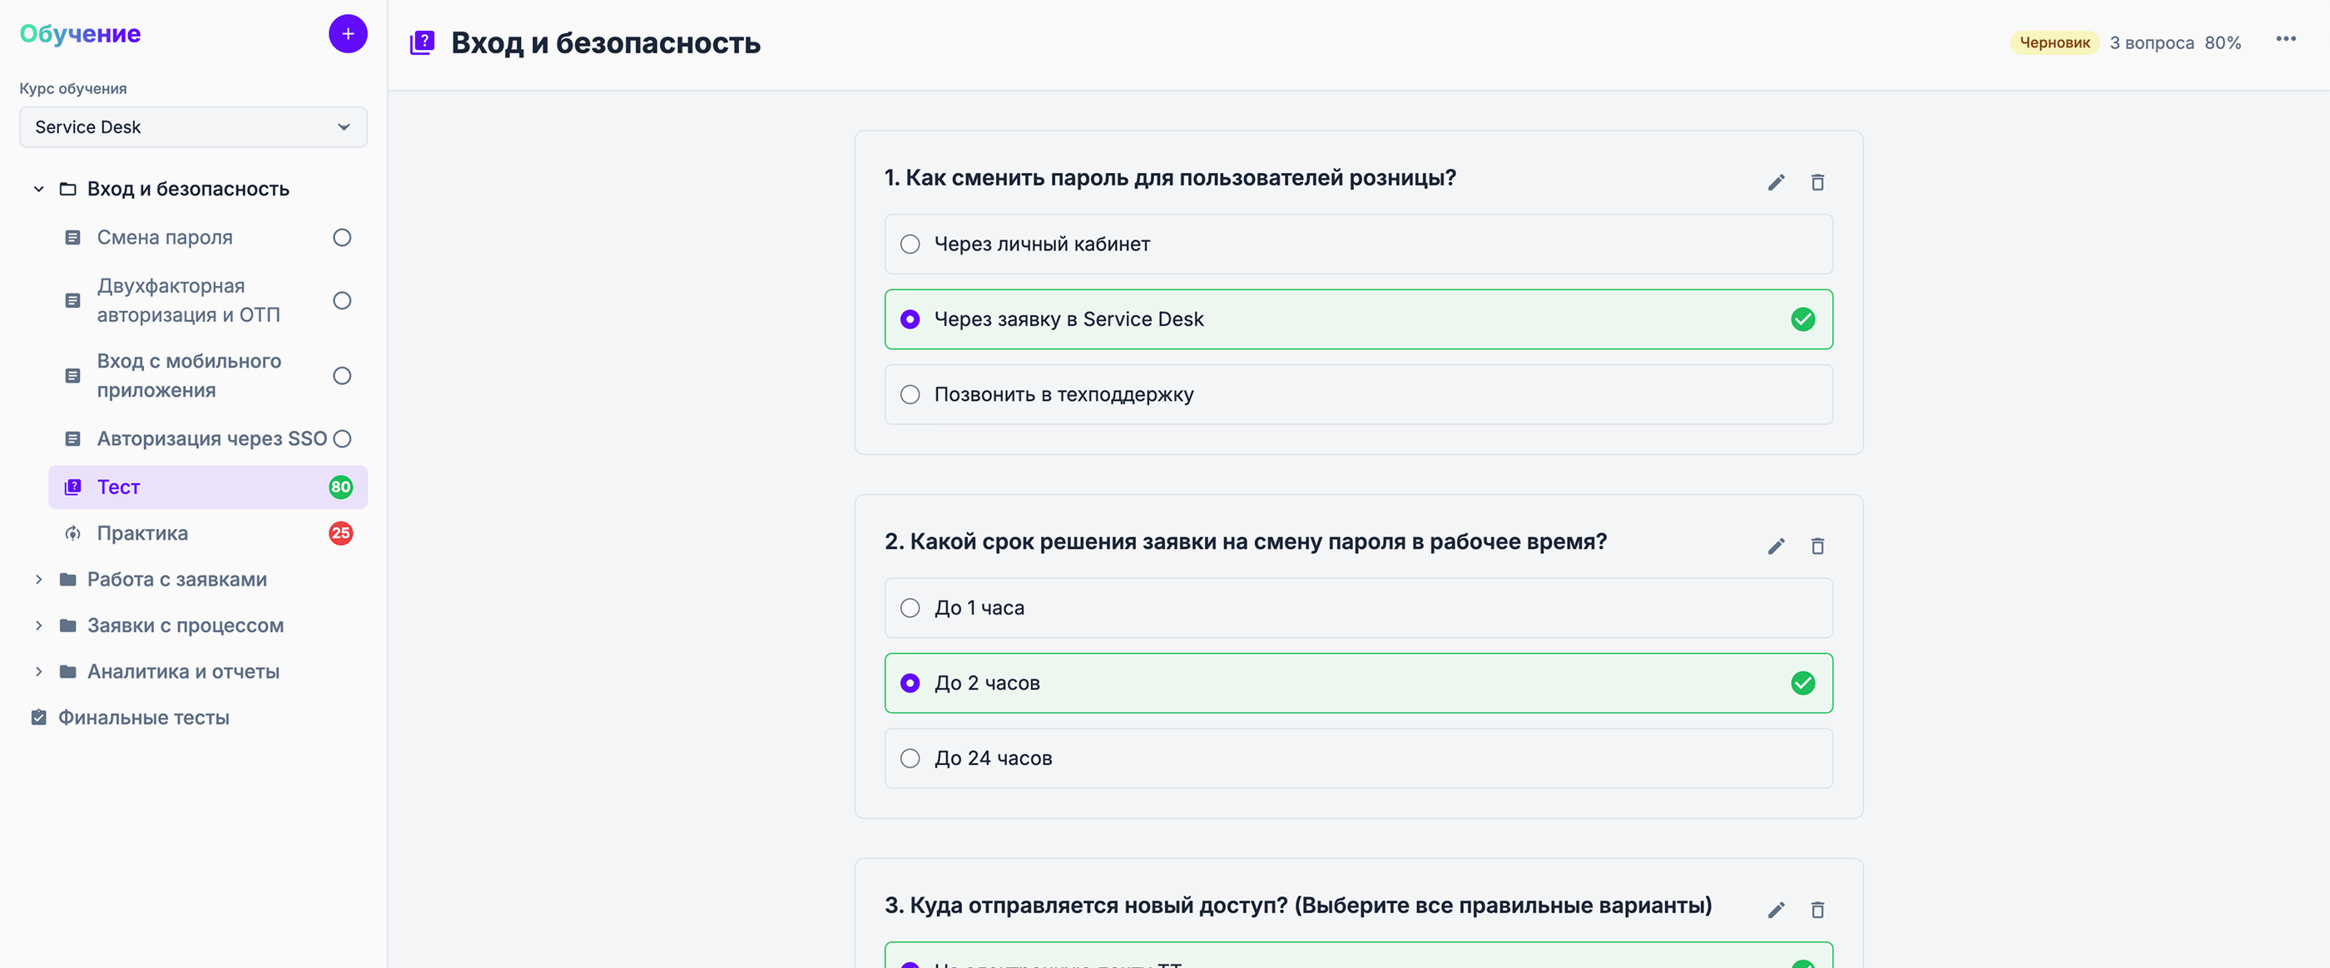The width and height of the screenshot is (2330, 968).
Task: Delete question 2 with trash icon
Action: coord(1817,546)
